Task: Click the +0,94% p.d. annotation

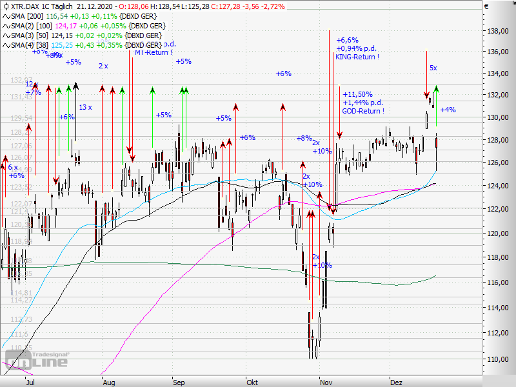Action: pyautogui.click(x=357, y=49)
